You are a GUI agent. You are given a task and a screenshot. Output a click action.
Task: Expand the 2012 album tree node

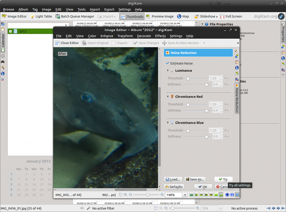10,31
